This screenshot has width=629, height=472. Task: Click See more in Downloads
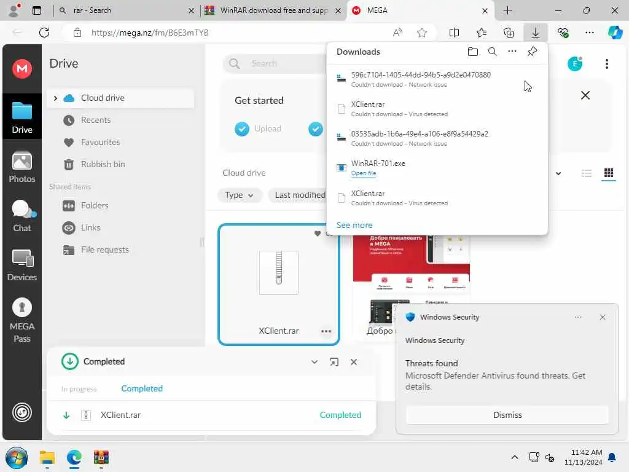(x=354, y=225)
